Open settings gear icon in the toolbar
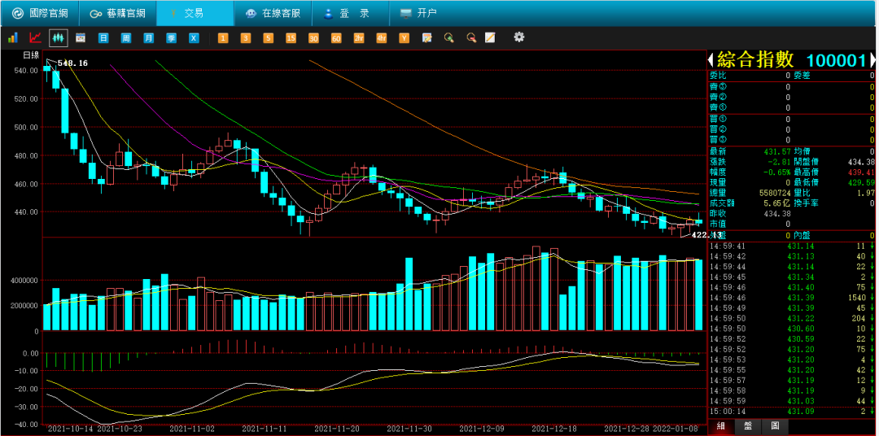This screenshot has height=436, width=879. point(519,37)
